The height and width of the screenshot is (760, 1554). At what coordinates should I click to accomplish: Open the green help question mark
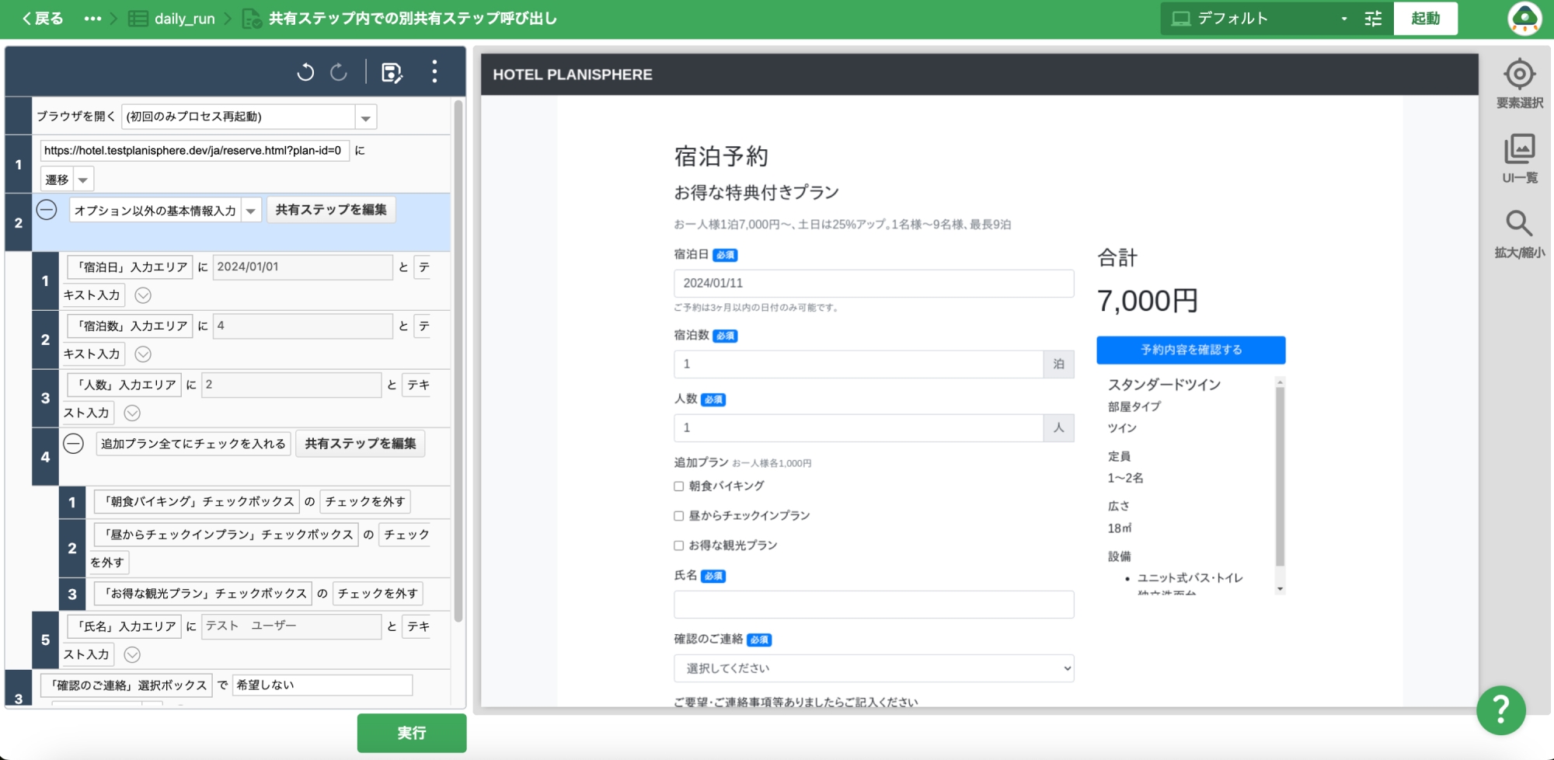click(x=1501, y=709)
